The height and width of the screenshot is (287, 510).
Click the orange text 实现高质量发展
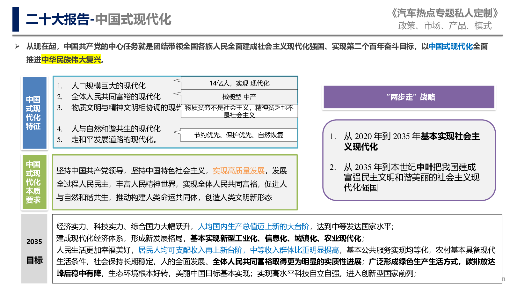coord(239,171)
